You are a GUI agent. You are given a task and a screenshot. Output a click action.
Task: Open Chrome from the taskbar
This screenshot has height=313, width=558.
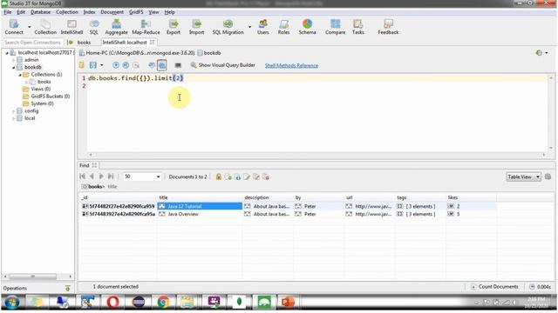point(163,302)
